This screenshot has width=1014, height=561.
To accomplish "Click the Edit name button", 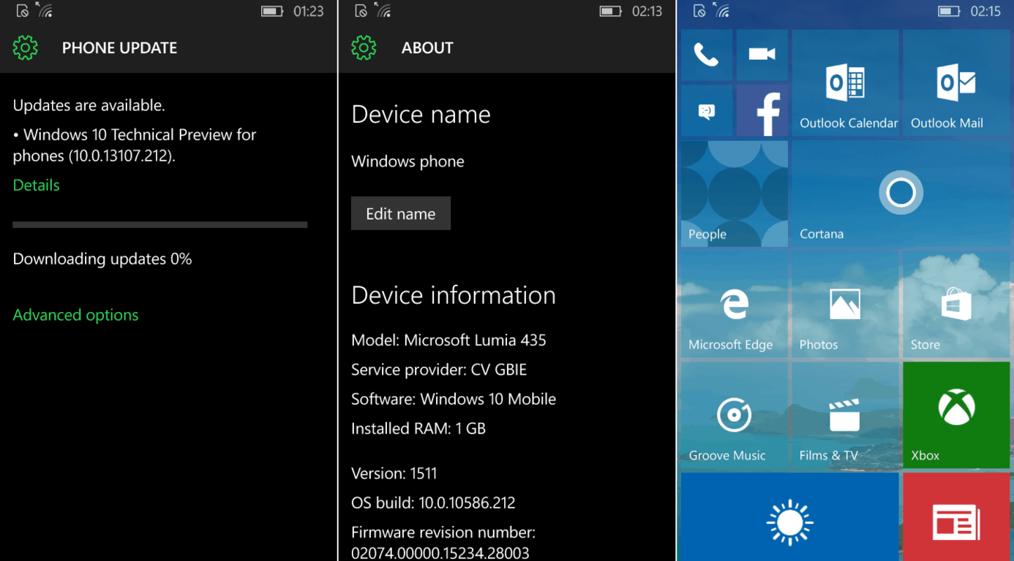I will coord(401,213).
